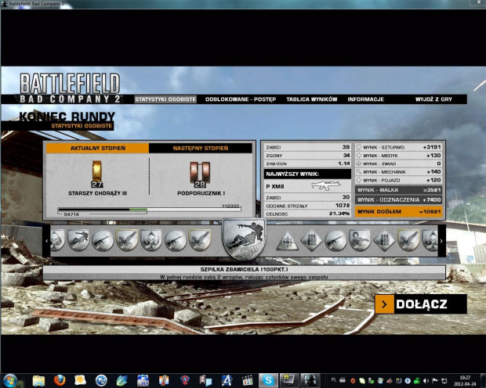Select the triangular crosshair pin badge
The height and width of the screenshot is (388, 486).
point(287,240)
